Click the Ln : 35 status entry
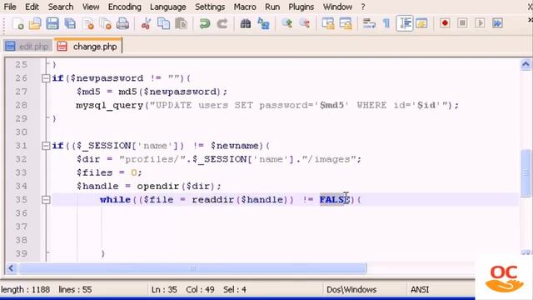 coord(164,289)
